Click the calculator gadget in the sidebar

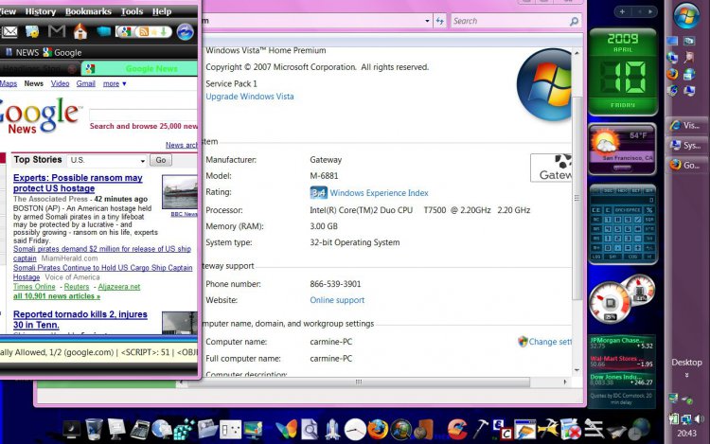click(x=623, y=224)
